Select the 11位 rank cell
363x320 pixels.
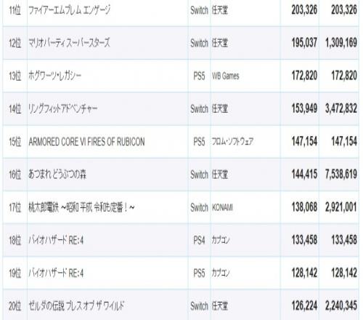15,10
